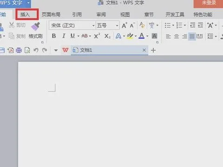223x167 pixels.
Task: Toggle strikethrough AB formatting
Action: (85, 36)
